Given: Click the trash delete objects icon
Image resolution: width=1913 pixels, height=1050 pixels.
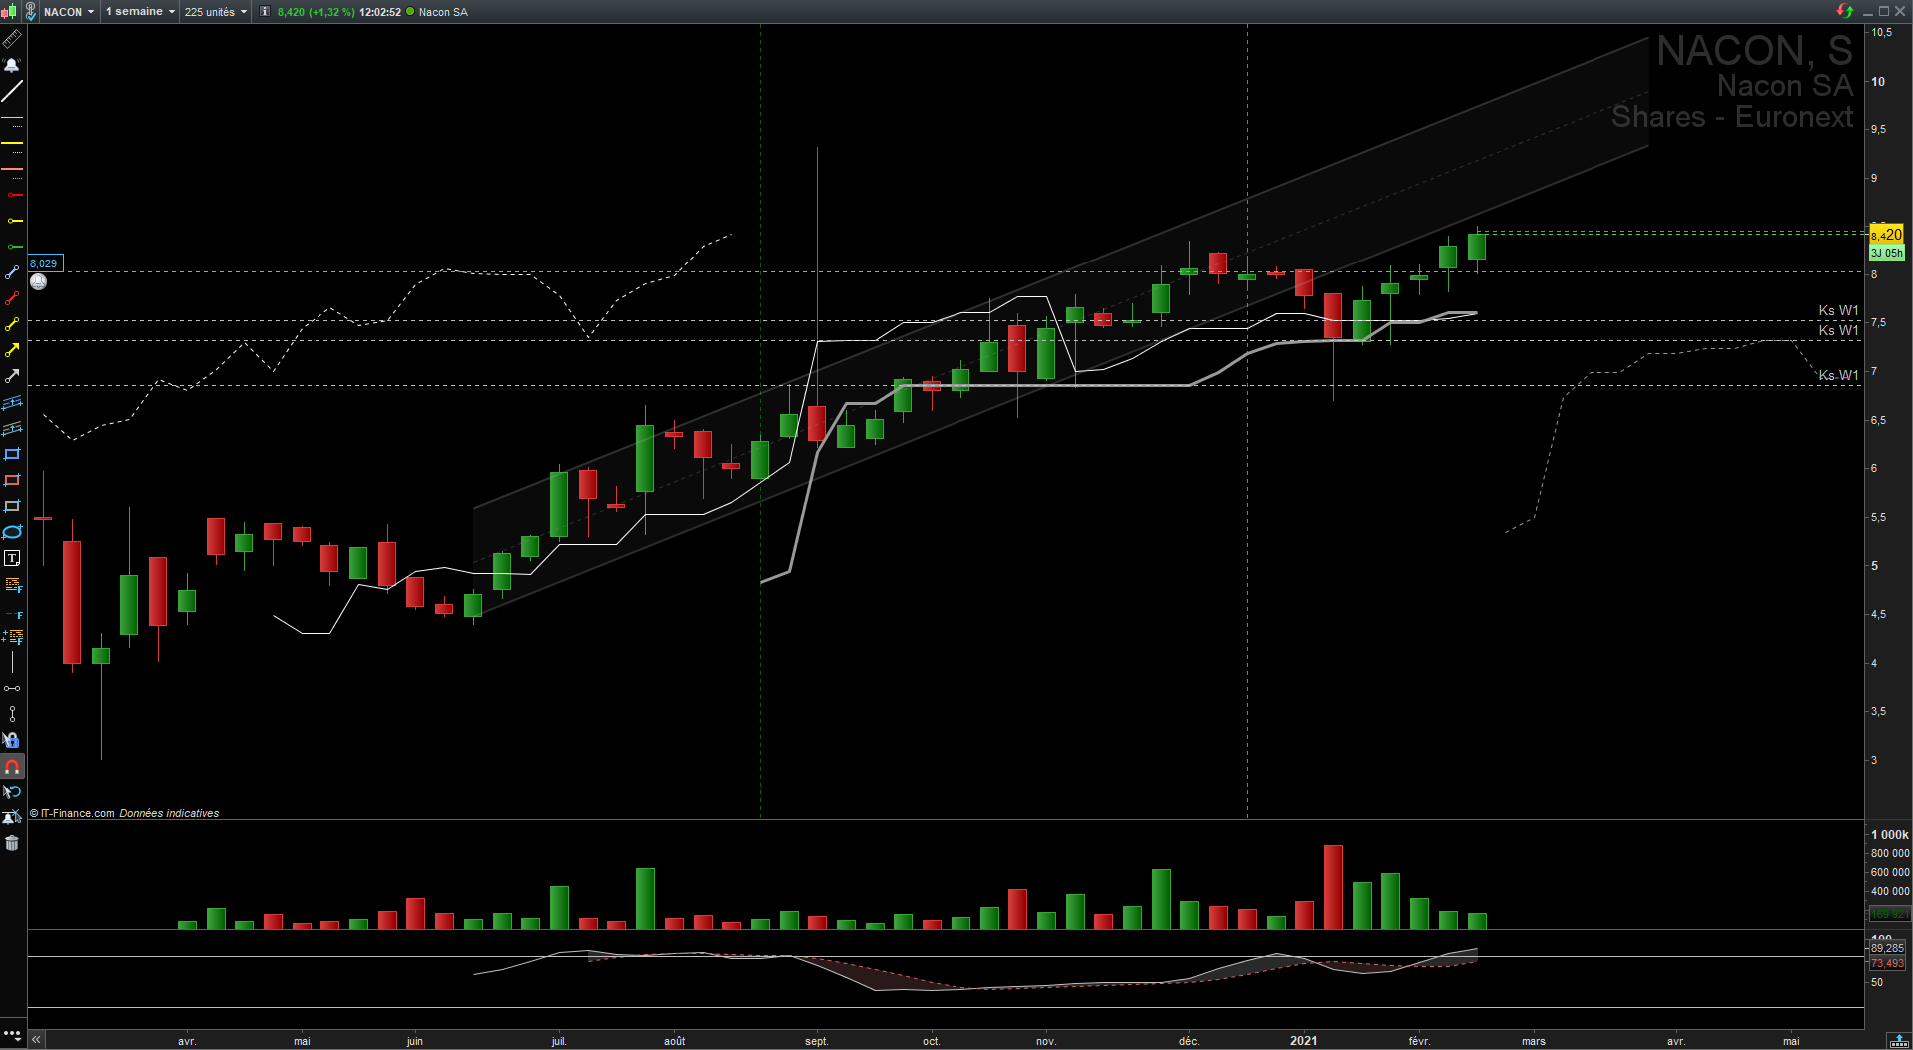Looking at the screenshot, I should (x=12, y=844).
